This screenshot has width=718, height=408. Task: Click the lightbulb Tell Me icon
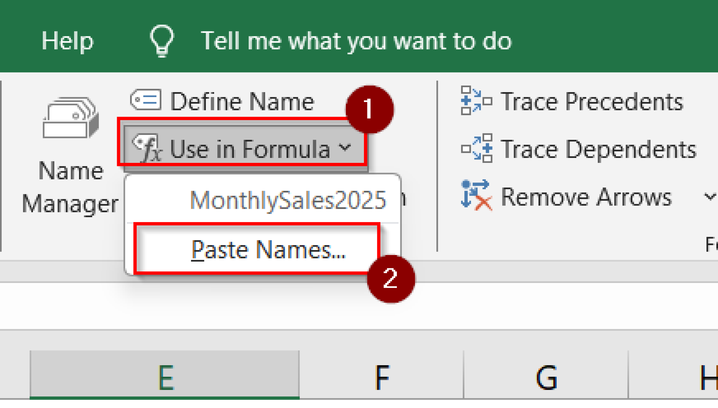[161, 40]
